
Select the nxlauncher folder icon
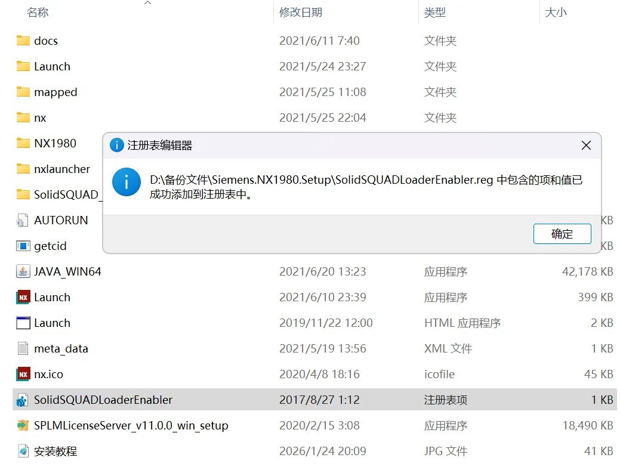click(23, 169)
